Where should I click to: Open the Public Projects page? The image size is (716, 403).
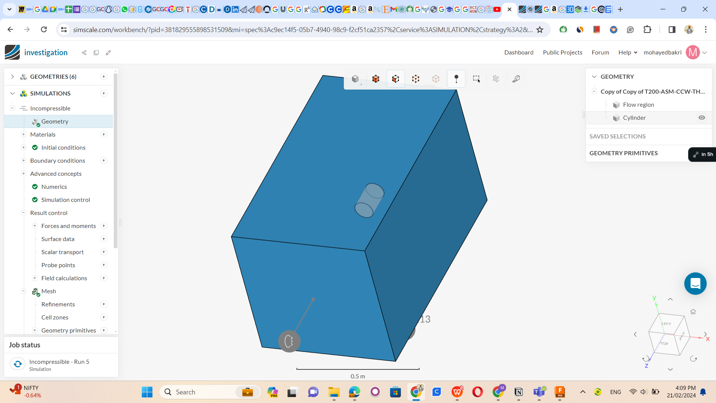click(x=562, y=52)
